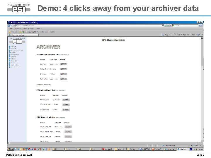
Task: Open the Favoriten star button
Action: [13, 32]
